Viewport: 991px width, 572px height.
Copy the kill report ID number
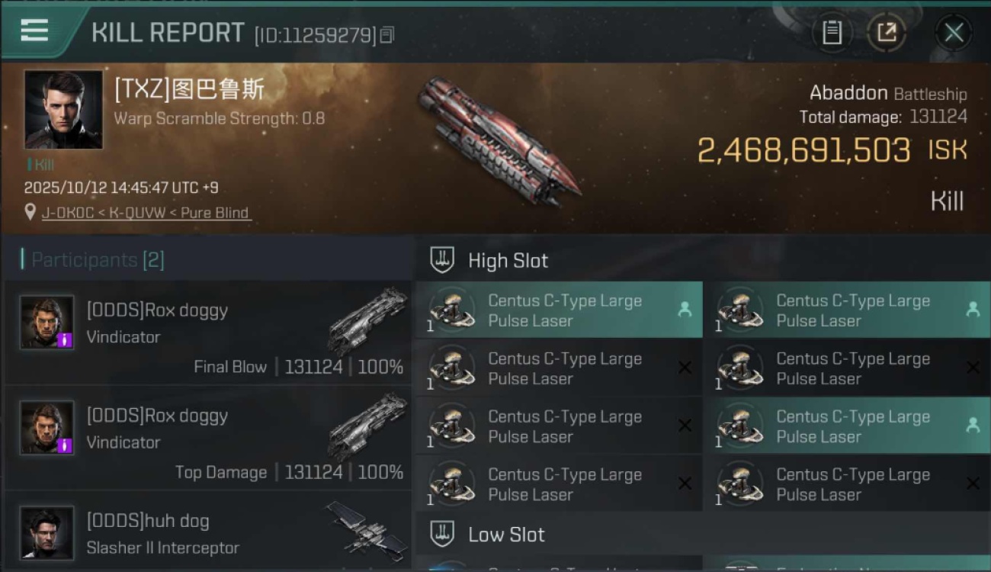click(x=387, y=35)
